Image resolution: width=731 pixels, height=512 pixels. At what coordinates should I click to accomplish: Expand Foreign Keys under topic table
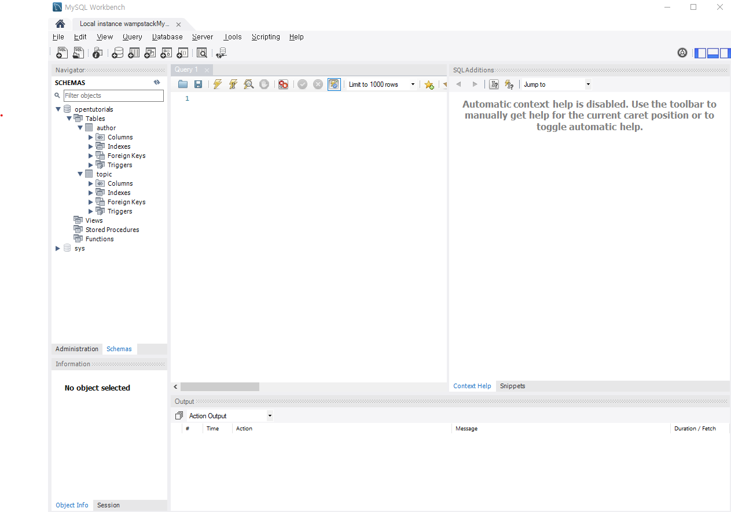[91, 202]
